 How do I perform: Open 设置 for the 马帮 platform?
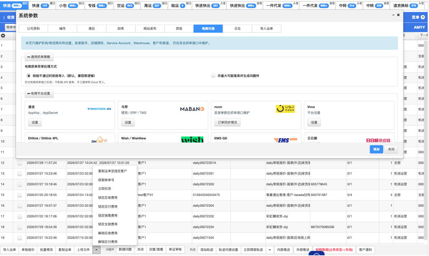point(128,122)
